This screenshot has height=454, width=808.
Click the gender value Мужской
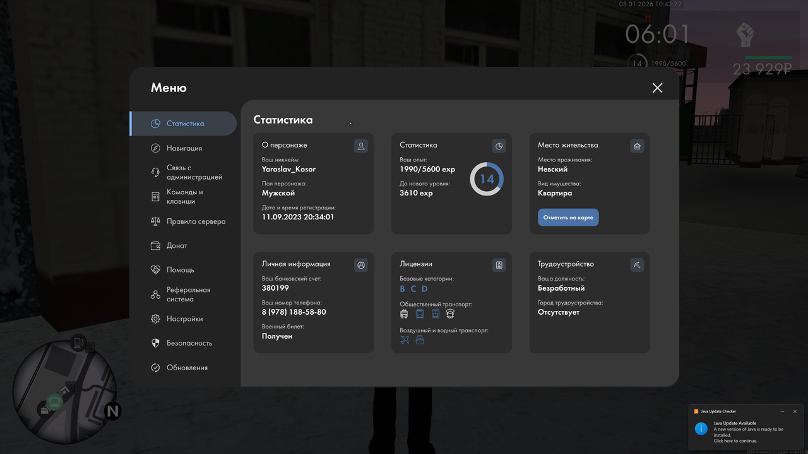coord(278,193)
